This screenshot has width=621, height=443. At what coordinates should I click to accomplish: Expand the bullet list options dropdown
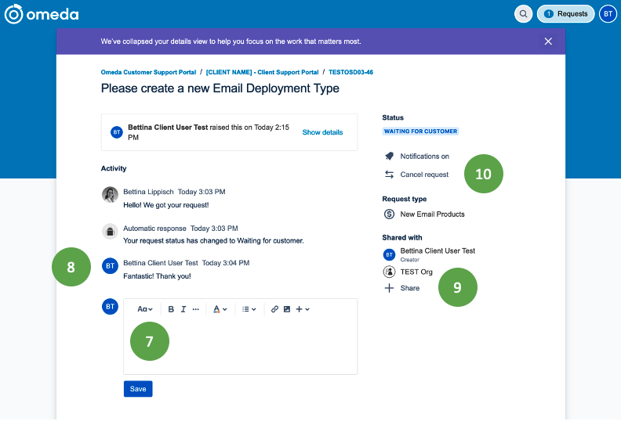click(x=249, y=309)
